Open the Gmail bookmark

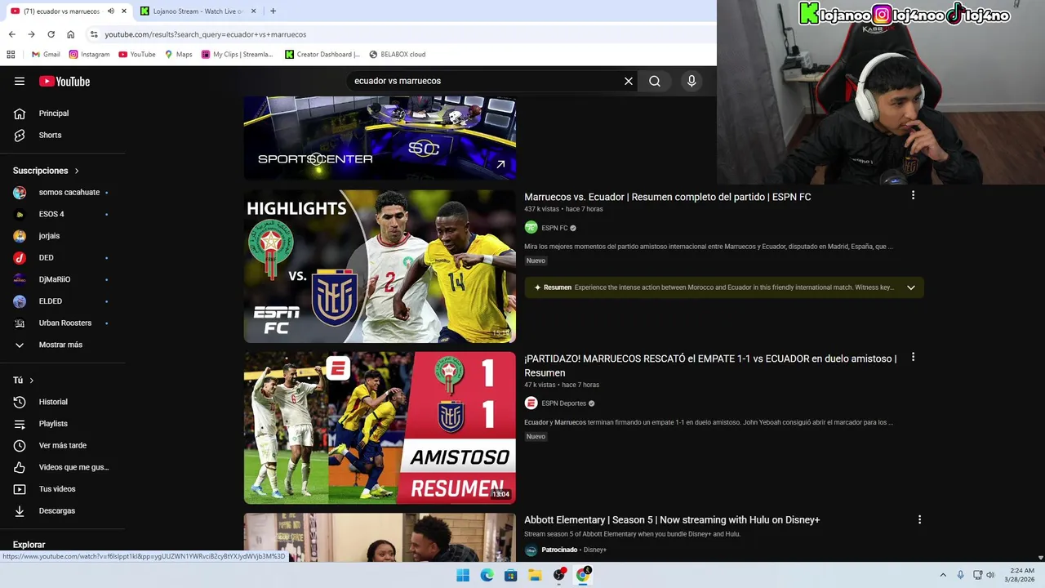point(45,55)
